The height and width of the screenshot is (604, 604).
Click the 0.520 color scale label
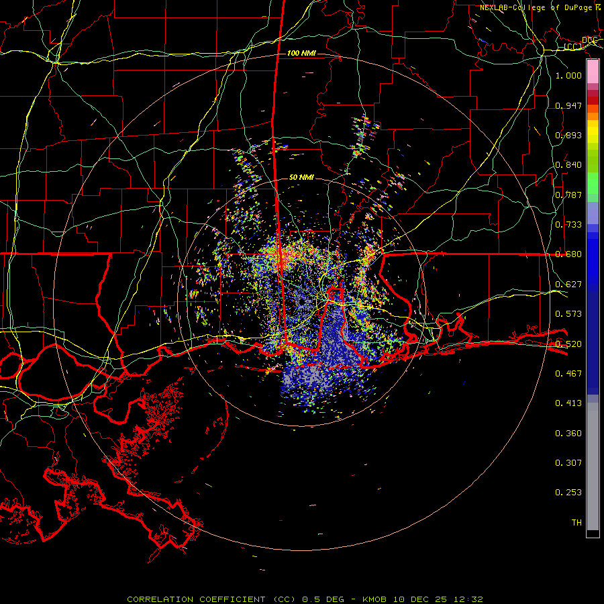tap(568, 344)
